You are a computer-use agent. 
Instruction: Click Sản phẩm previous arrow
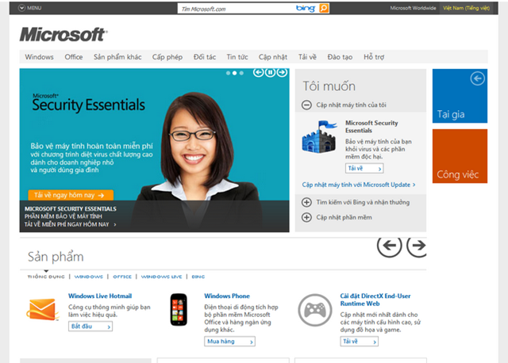click(390, 246)
